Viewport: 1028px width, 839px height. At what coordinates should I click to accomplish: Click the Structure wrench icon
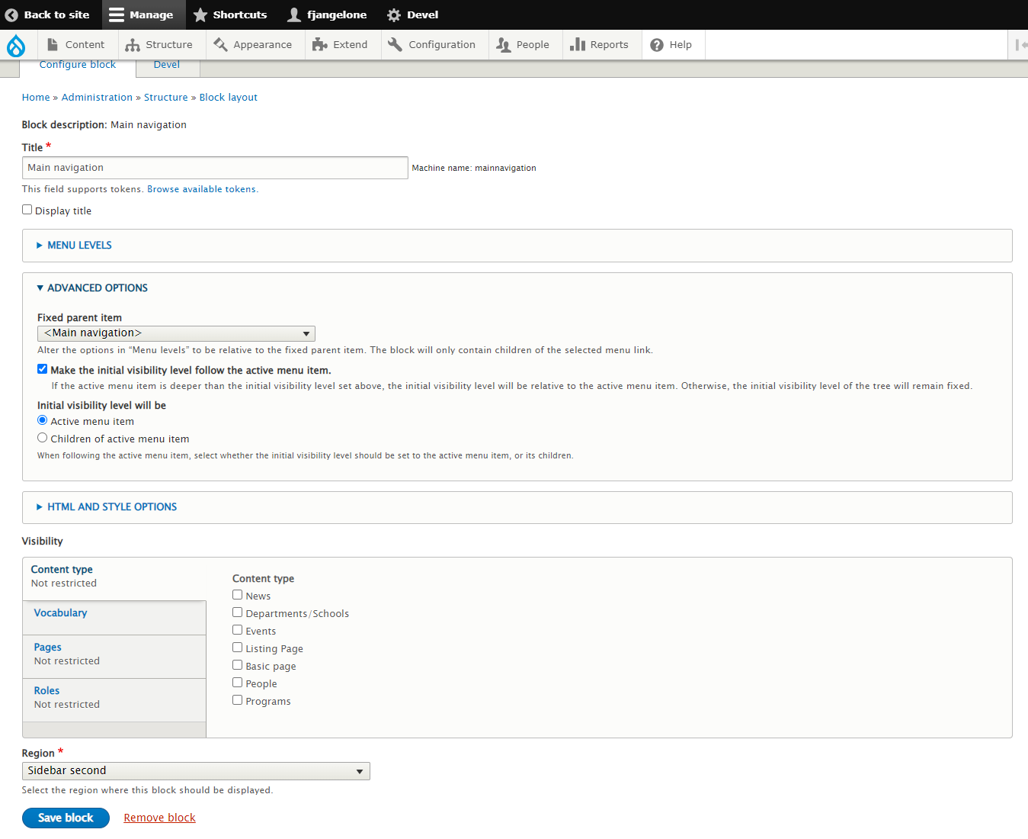[x=131, y=44]
